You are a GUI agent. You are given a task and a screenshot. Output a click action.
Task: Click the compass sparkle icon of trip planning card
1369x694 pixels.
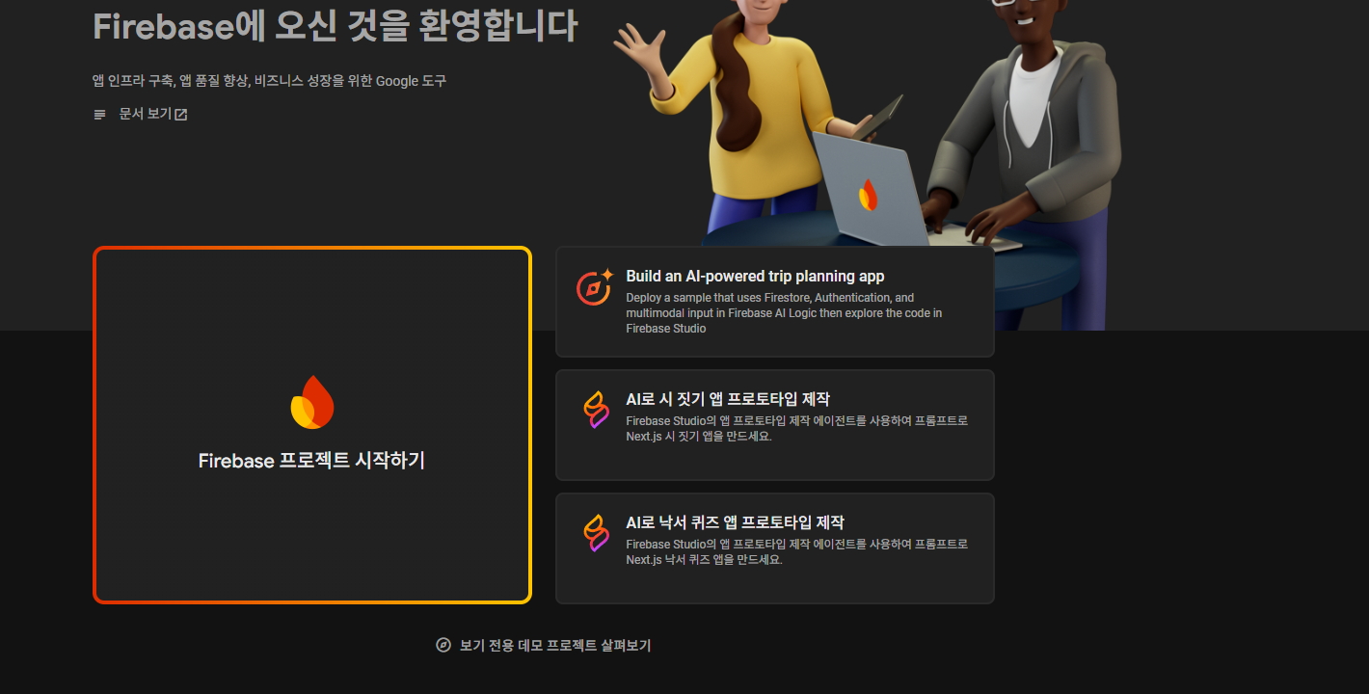click(595, 287)
